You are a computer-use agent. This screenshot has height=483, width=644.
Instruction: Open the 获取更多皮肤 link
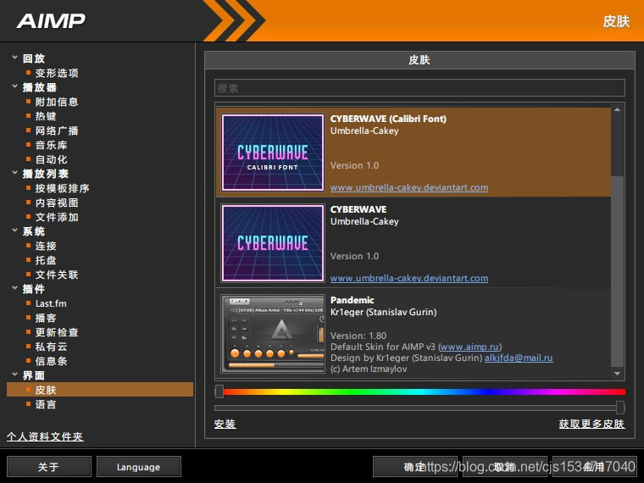click(x=591, y=424)
